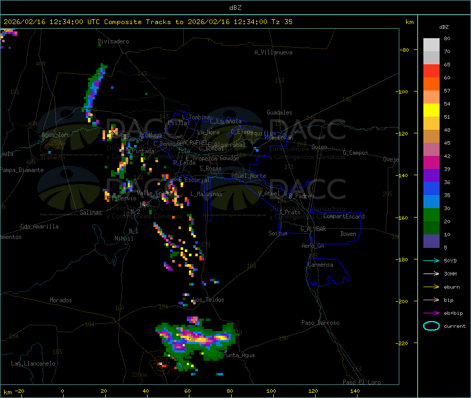Viewport: 471px width, 398px height.
Task: Click the red echo cluster near '2200m' contour
Action: [x=163, y=365]
